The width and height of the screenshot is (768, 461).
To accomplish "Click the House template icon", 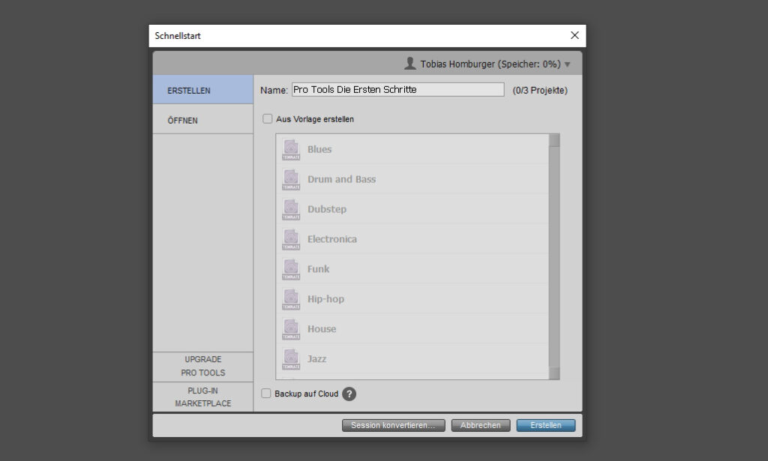I will click(x=291, y=328).
